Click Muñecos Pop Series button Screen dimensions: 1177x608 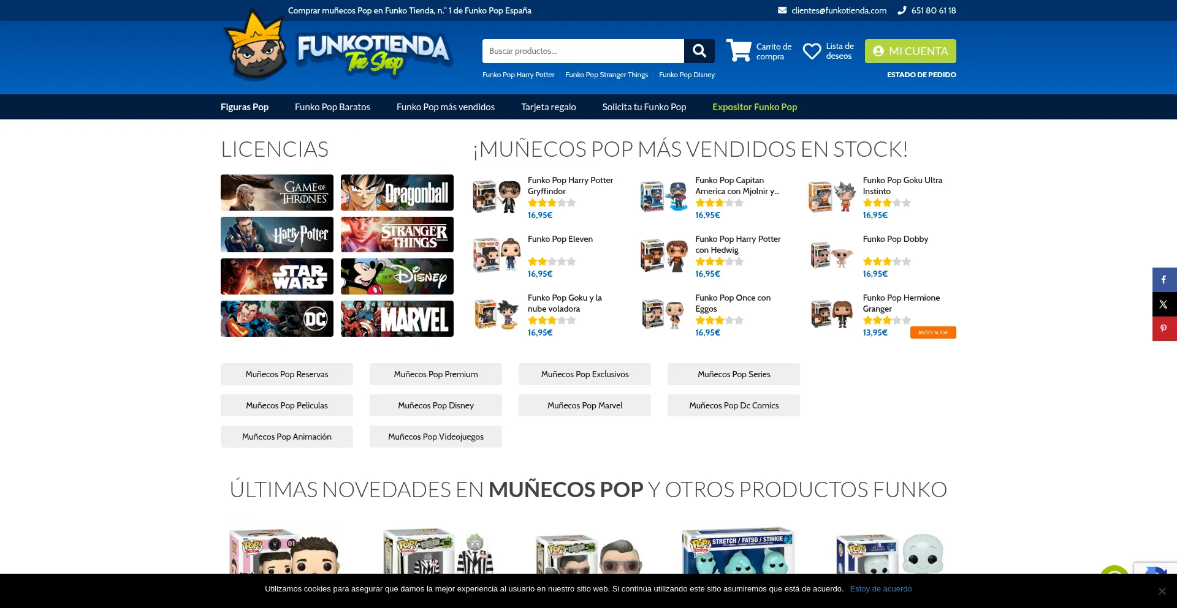[x=734, y=374]
